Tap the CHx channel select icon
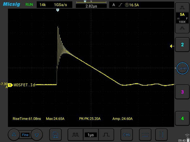The height and width of the screenshot is (142, 190). click(x=126, y=135)
